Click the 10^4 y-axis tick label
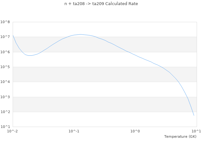Screen dimensions: 203x152 5,82
